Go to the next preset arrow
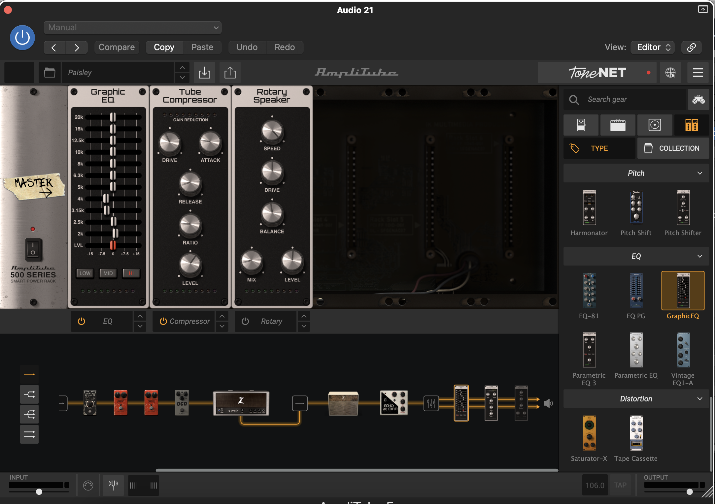This screenshot has width=715, height=504. coord(77,47)
